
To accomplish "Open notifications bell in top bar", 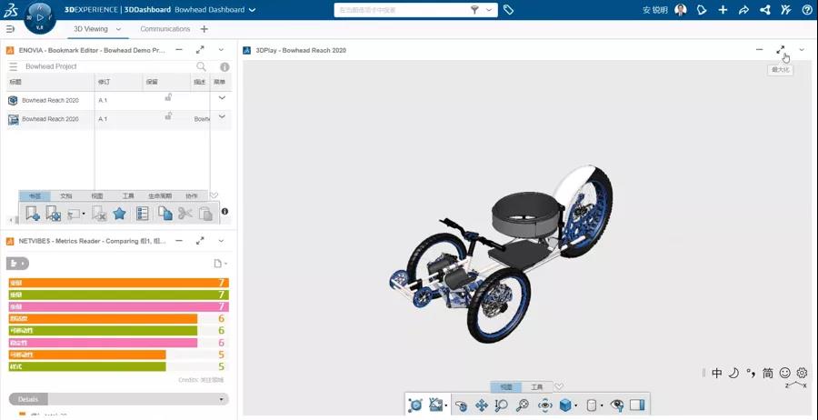I will point(702,10).
